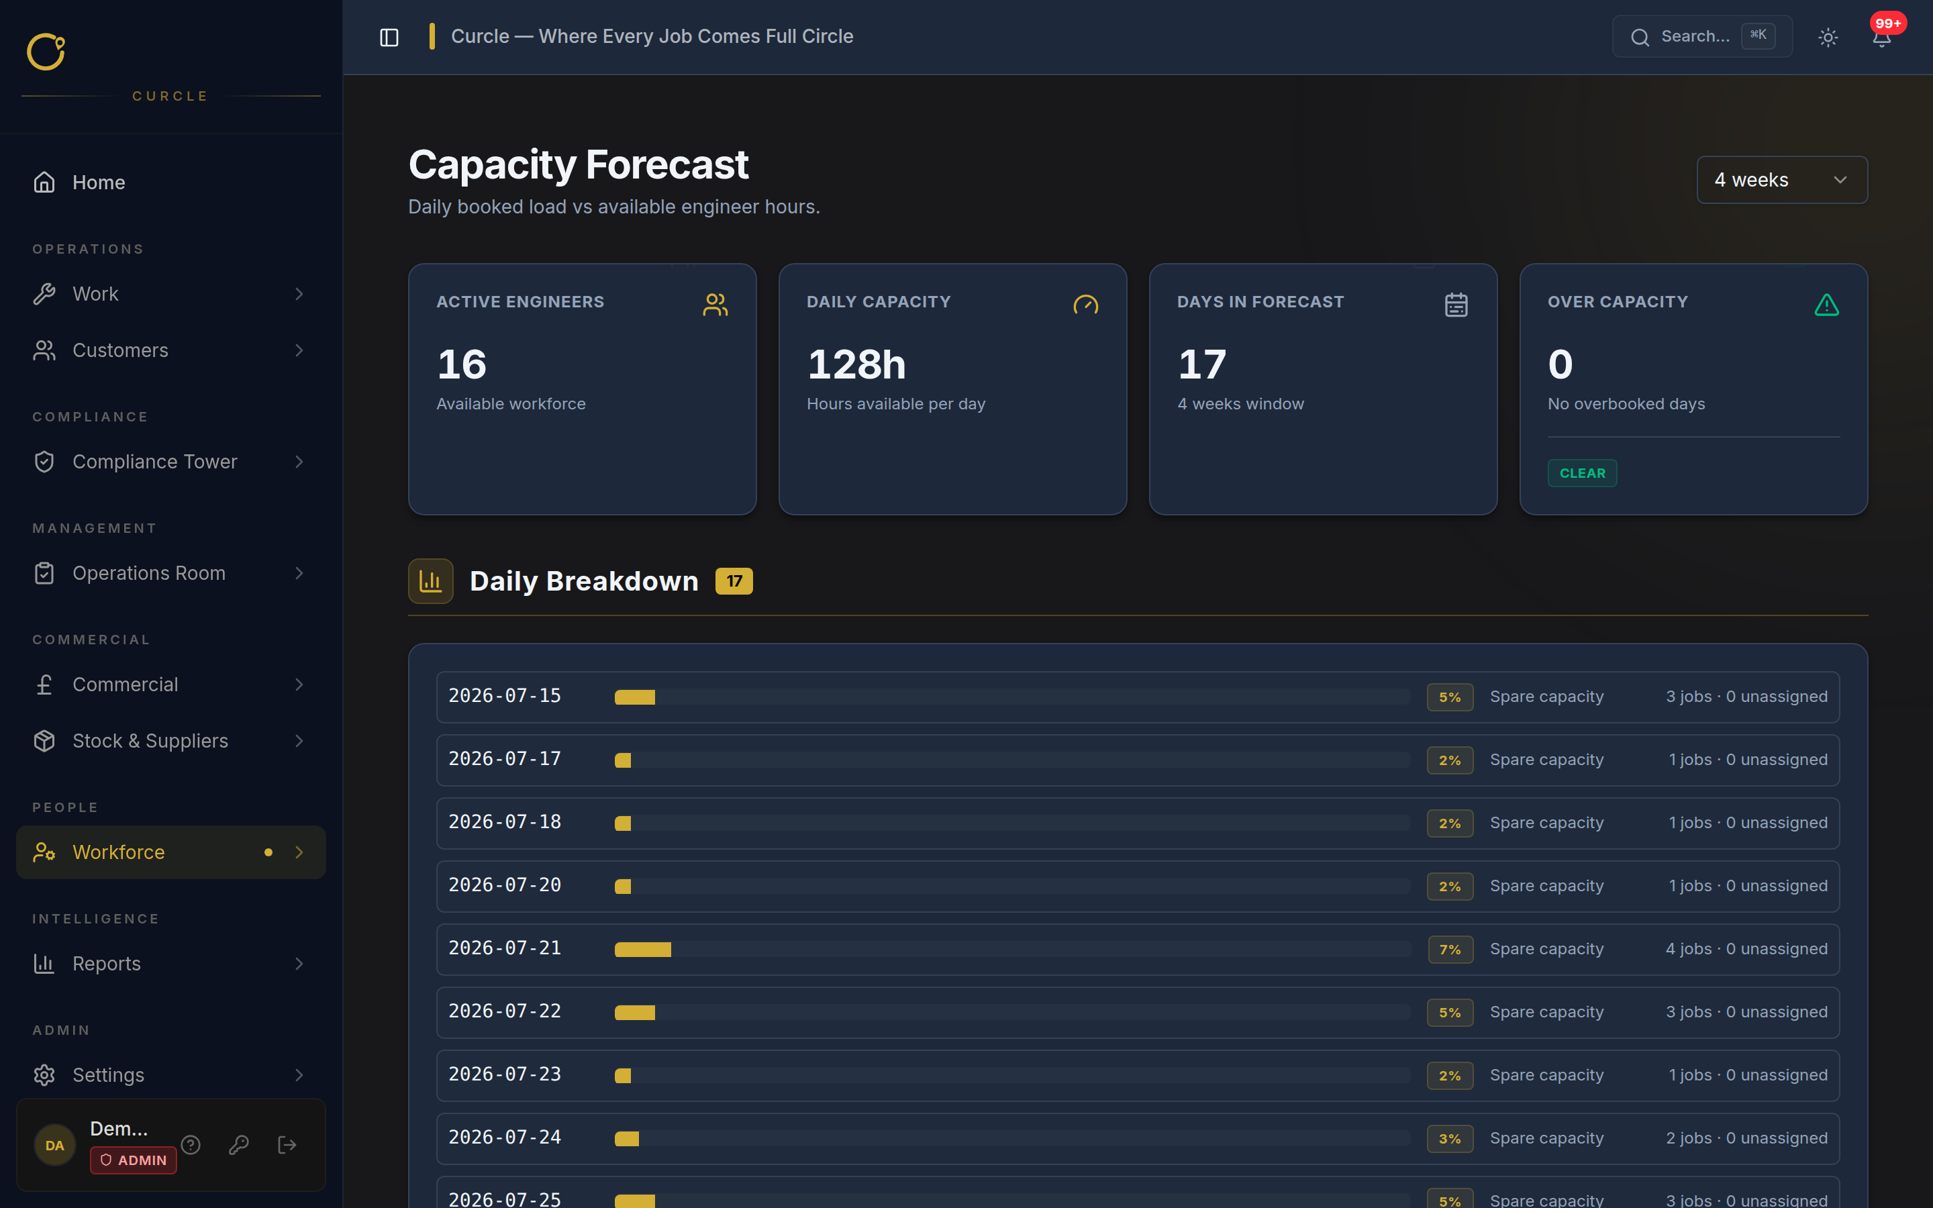Click the ADMIN role badge

click(x=134, y=1160)
